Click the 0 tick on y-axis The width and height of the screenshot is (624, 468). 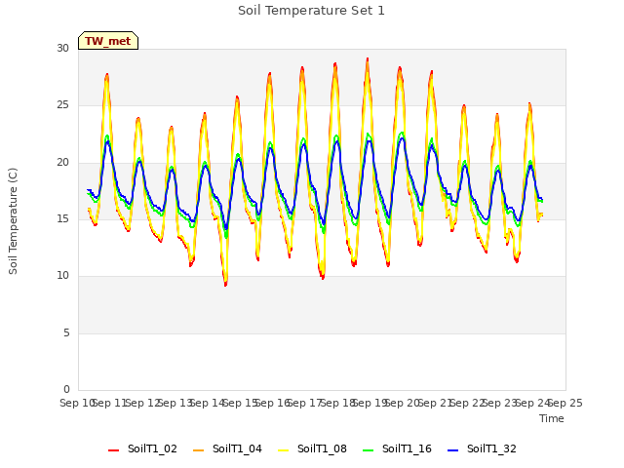tap(66, 389)
